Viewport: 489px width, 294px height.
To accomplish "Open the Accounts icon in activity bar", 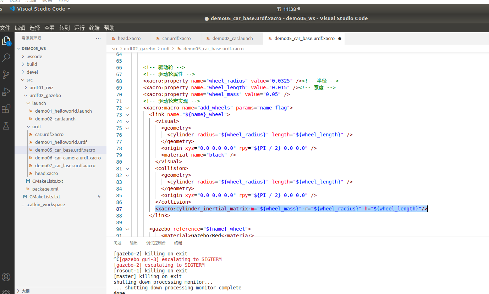I will [6, 277].
